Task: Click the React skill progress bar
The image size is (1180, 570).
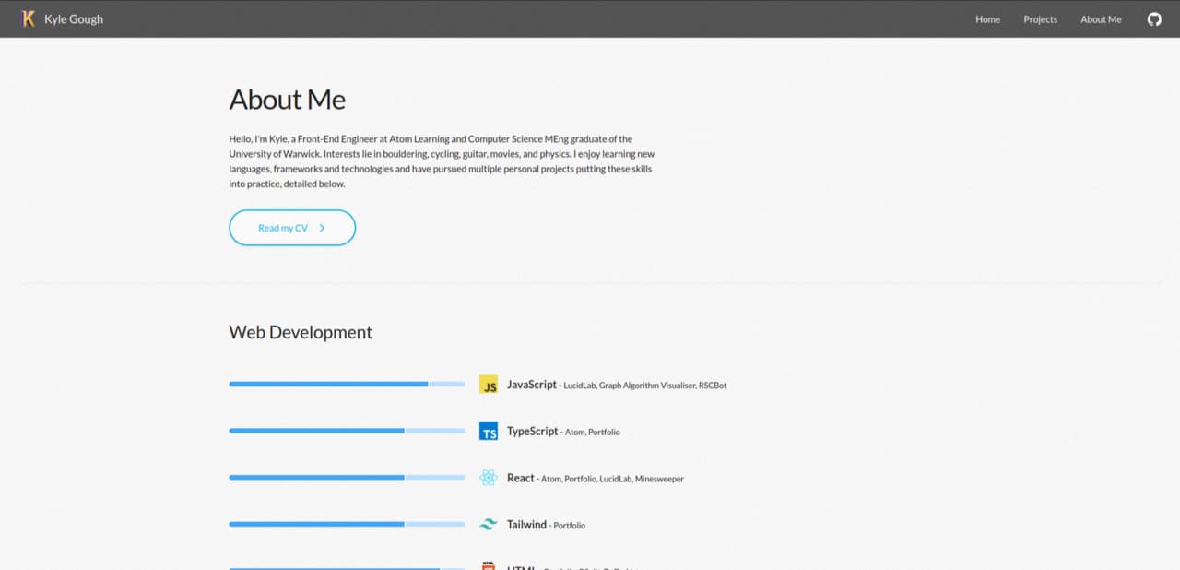Action: [x=347, y=478]
